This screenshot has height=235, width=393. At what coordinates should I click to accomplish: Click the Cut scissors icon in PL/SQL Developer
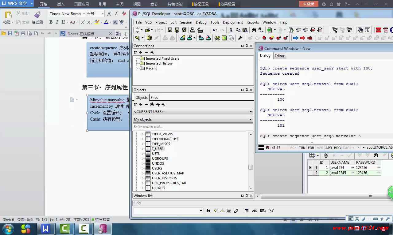231,30
